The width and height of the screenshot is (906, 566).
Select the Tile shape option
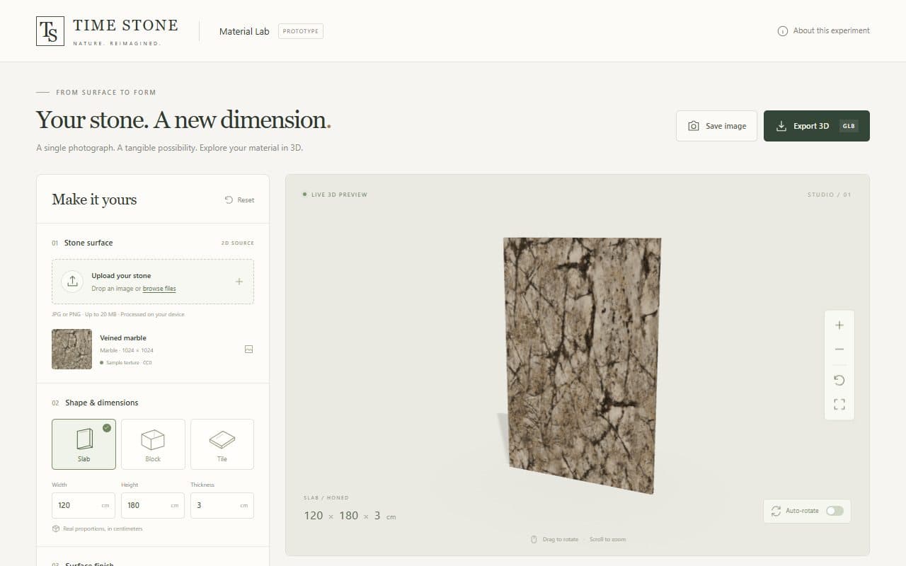222,444
